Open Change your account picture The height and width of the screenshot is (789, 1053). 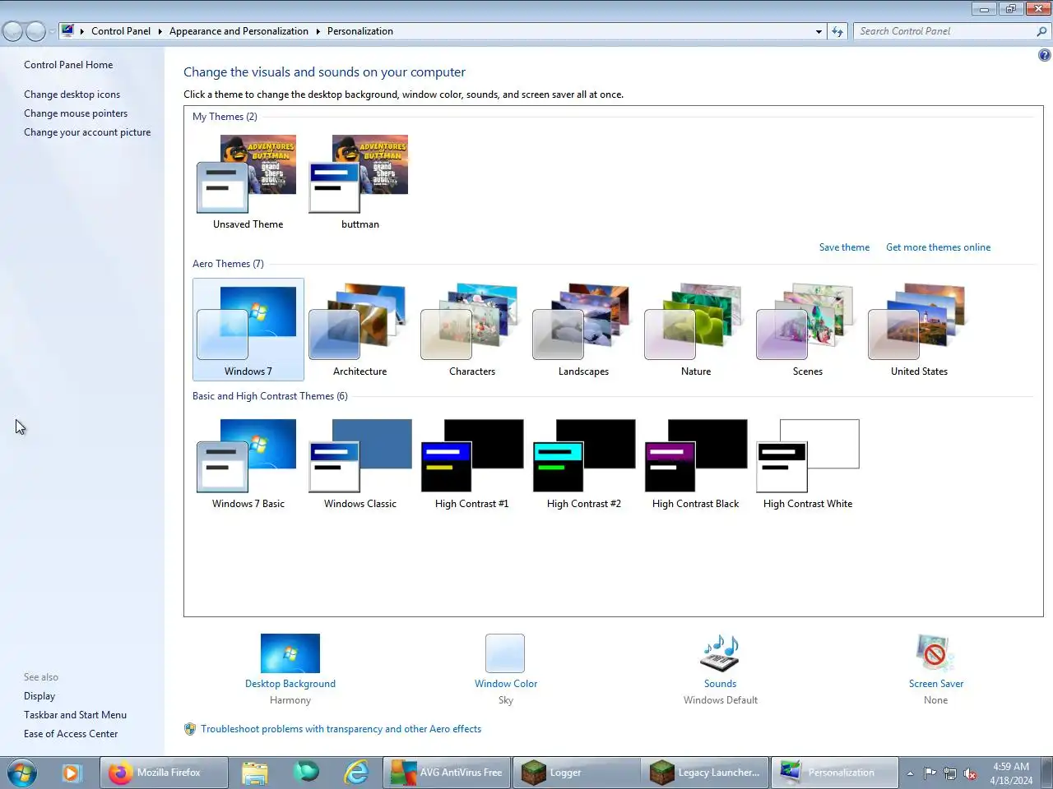87,132
